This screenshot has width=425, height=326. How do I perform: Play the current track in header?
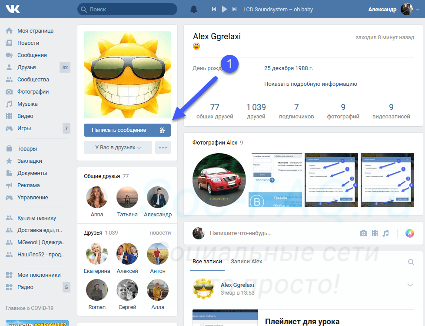[224, 9]
